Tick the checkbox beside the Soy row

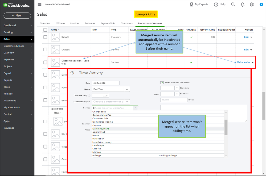[x=45, y=134]
